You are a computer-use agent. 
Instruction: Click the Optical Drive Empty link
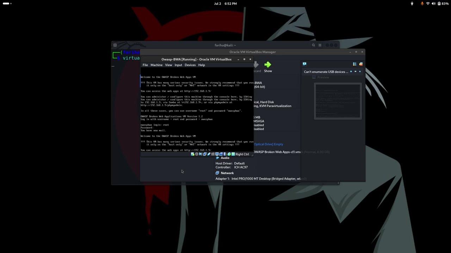pos(268,144)
